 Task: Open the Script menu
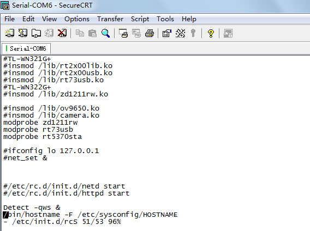click(140, 19)
